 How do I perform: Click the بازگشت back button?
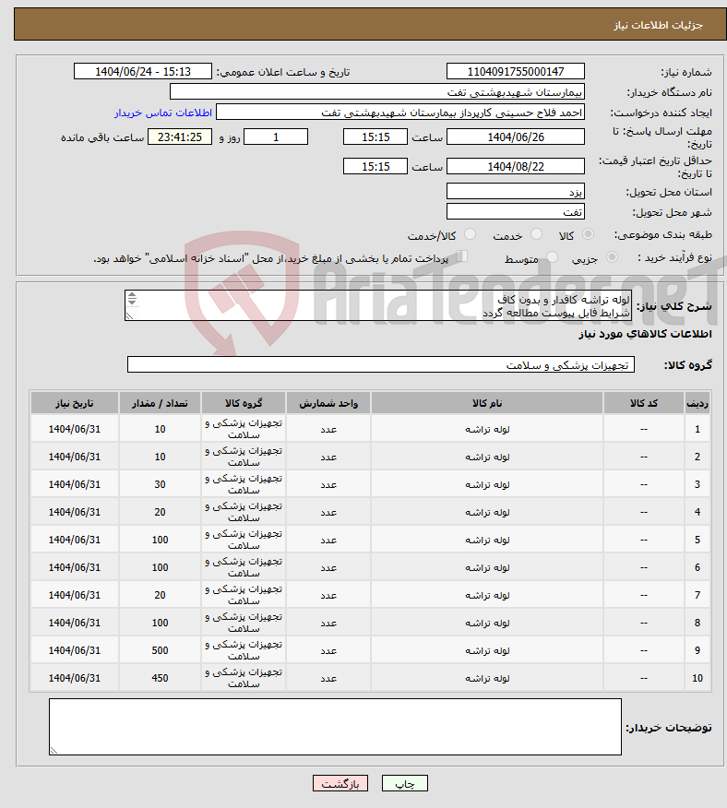click(340, 783)
